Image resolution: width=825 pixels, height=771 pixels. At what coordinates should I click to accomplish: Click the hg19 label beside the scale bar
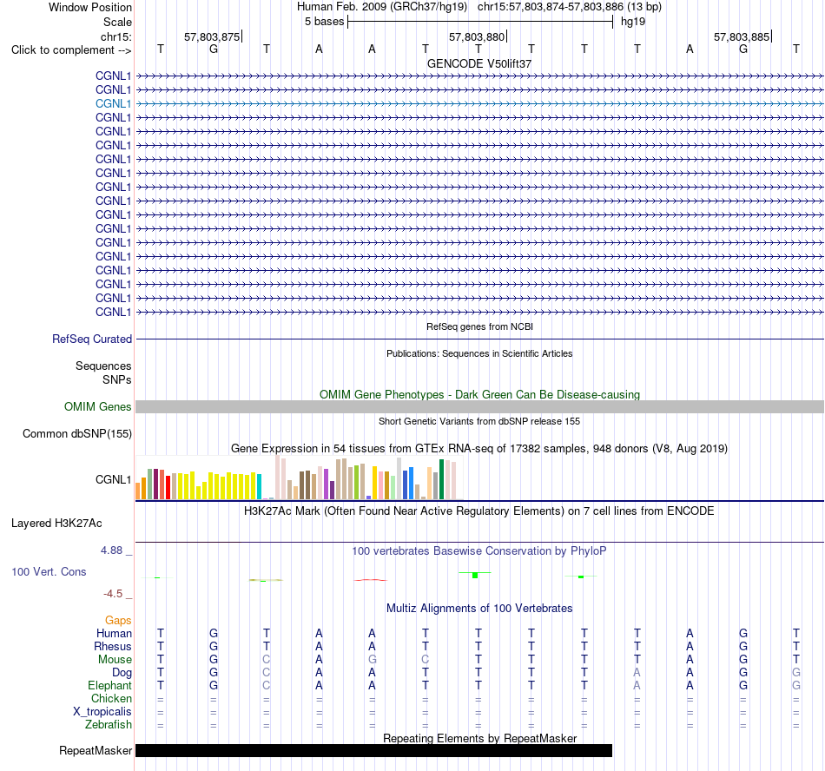[x=633, y=22]
